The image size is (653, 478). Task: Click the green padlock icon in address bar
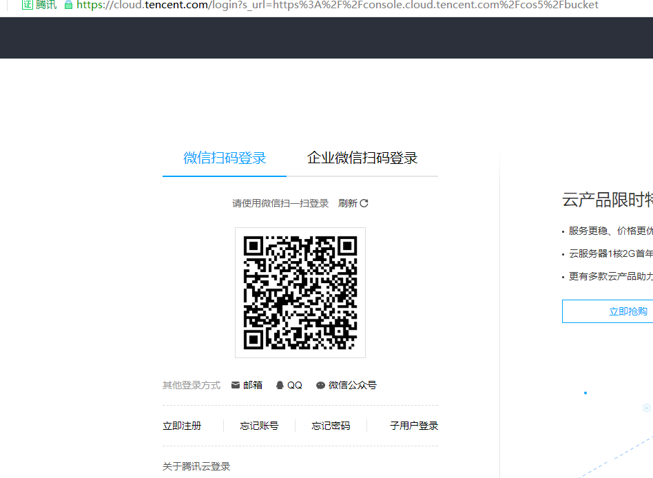click(x=68, y=5)
